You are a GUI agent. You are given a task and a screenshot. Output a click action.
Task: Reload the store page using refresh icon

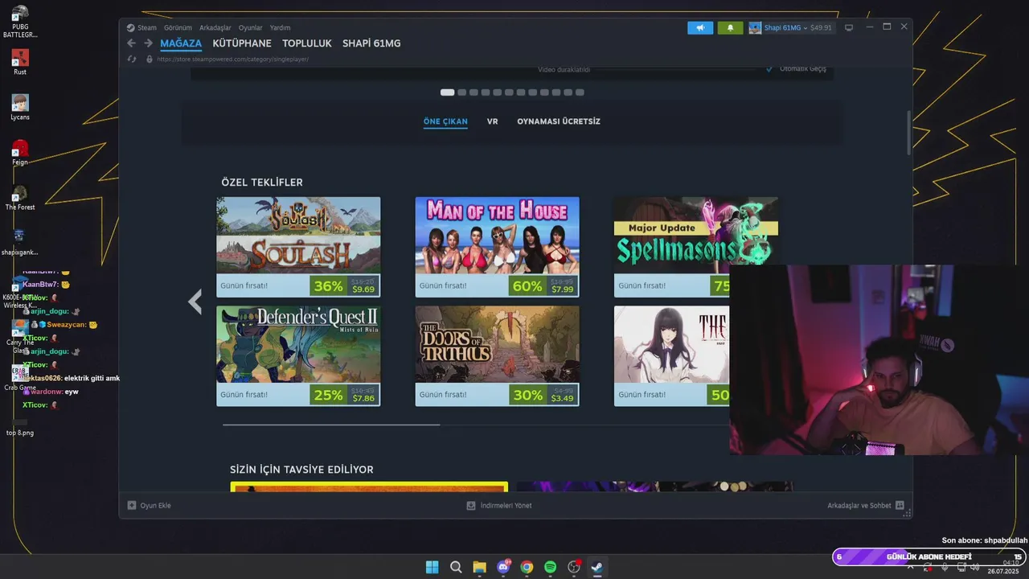point(132,59)
